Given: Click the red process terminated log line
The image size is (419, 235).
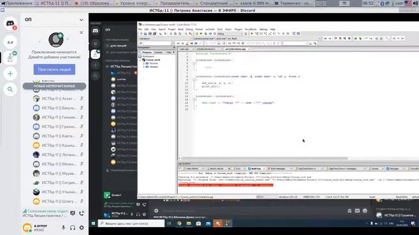Looking at the screenshot, I should pos(226,185).
